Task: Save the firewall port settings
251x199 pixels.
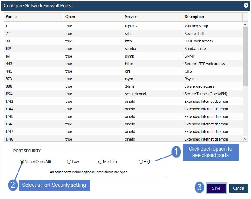Action: [x=216, y=188]
